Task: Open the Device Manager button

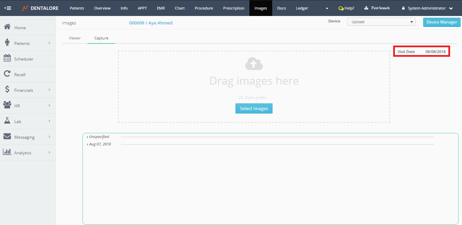Action: click(x=442, y=22)
